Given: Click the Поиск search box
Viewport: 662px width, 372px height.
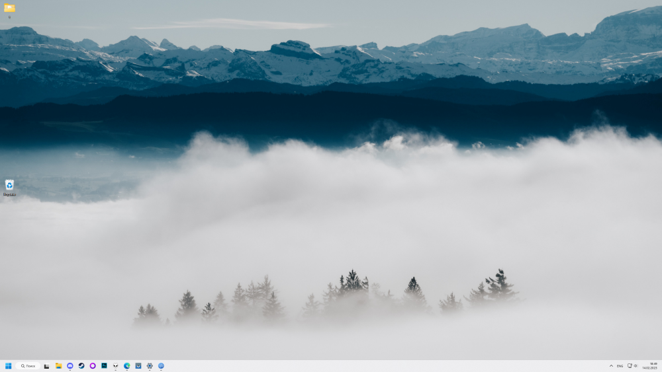Looking at the screenshot, I should point(27,365).
